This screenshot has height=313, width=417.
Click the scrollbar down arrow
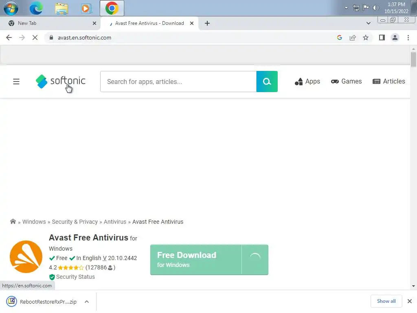point(413,286)
